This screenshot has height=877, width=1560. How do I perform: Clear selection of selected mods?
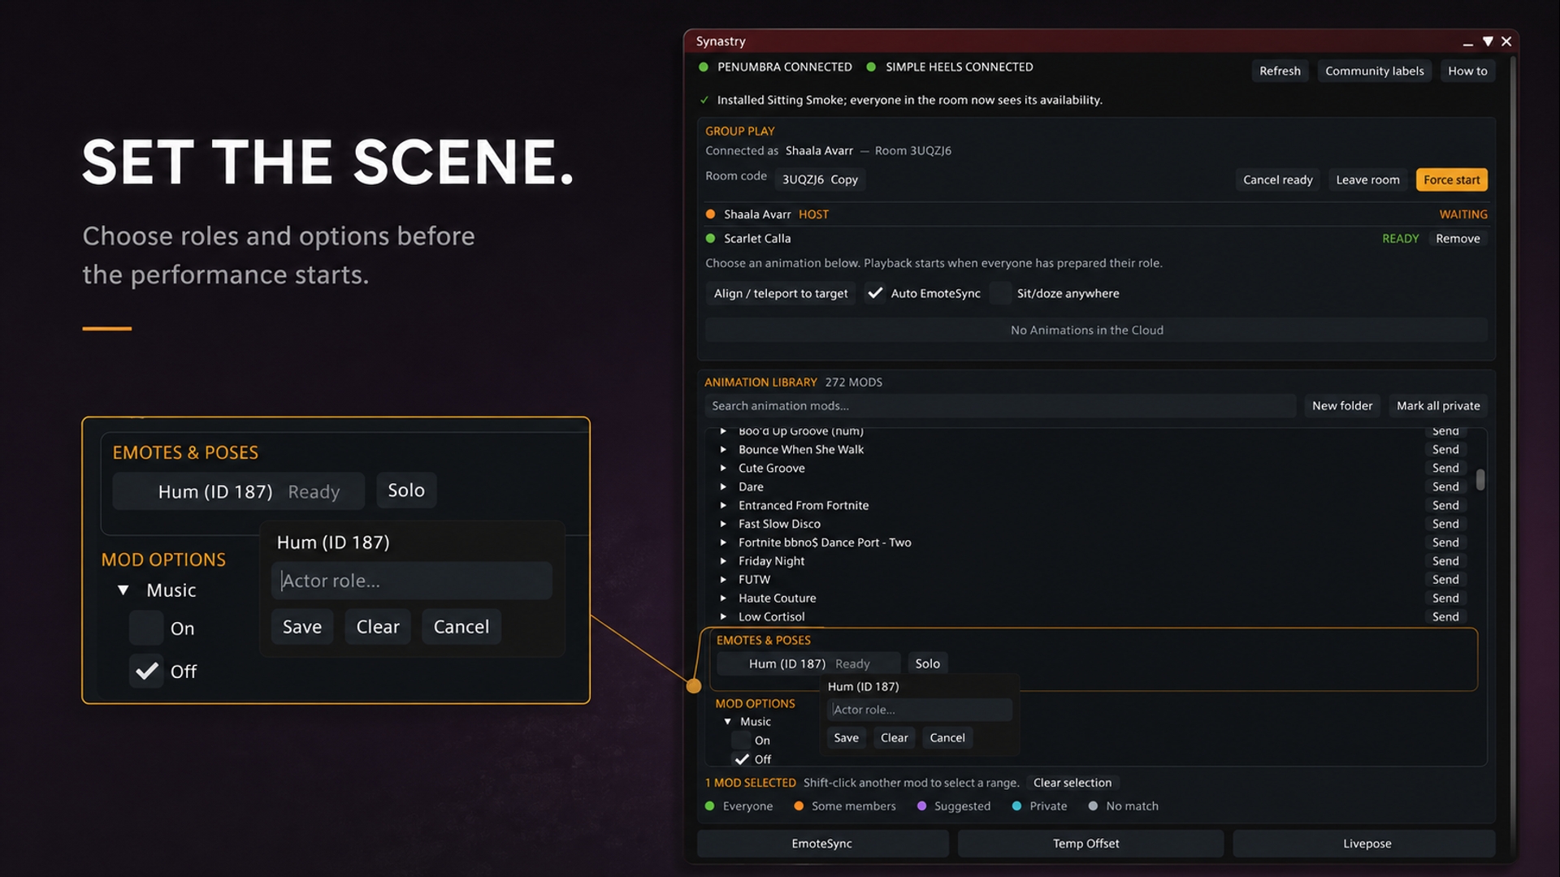[1072, 783]
